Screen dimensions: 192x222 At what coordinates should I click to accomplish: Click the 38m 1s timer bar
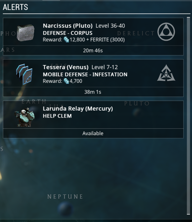(x=93, y=92)
